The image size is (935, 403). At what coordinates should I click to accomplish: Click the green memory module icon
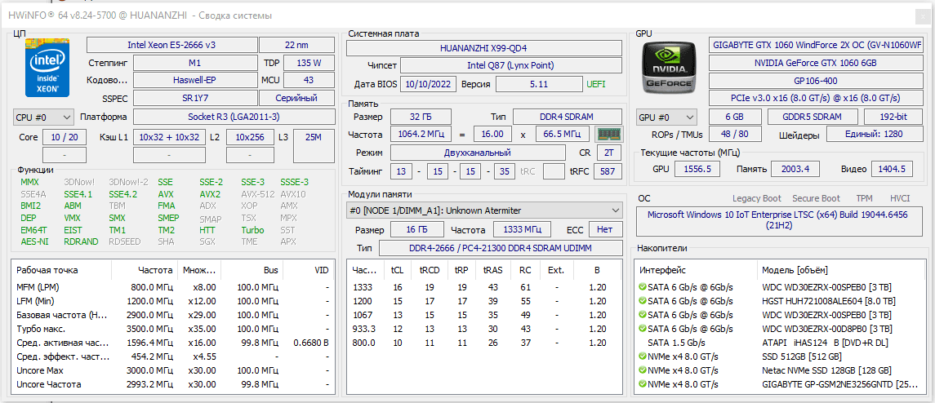(608, 135)
